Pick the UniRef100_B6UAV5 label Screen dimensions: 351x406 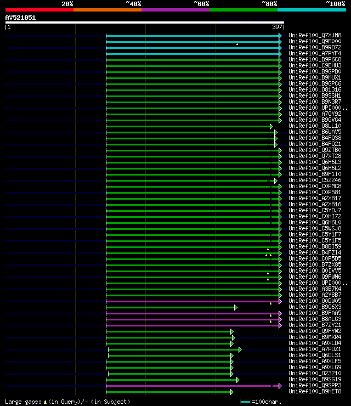315,132
